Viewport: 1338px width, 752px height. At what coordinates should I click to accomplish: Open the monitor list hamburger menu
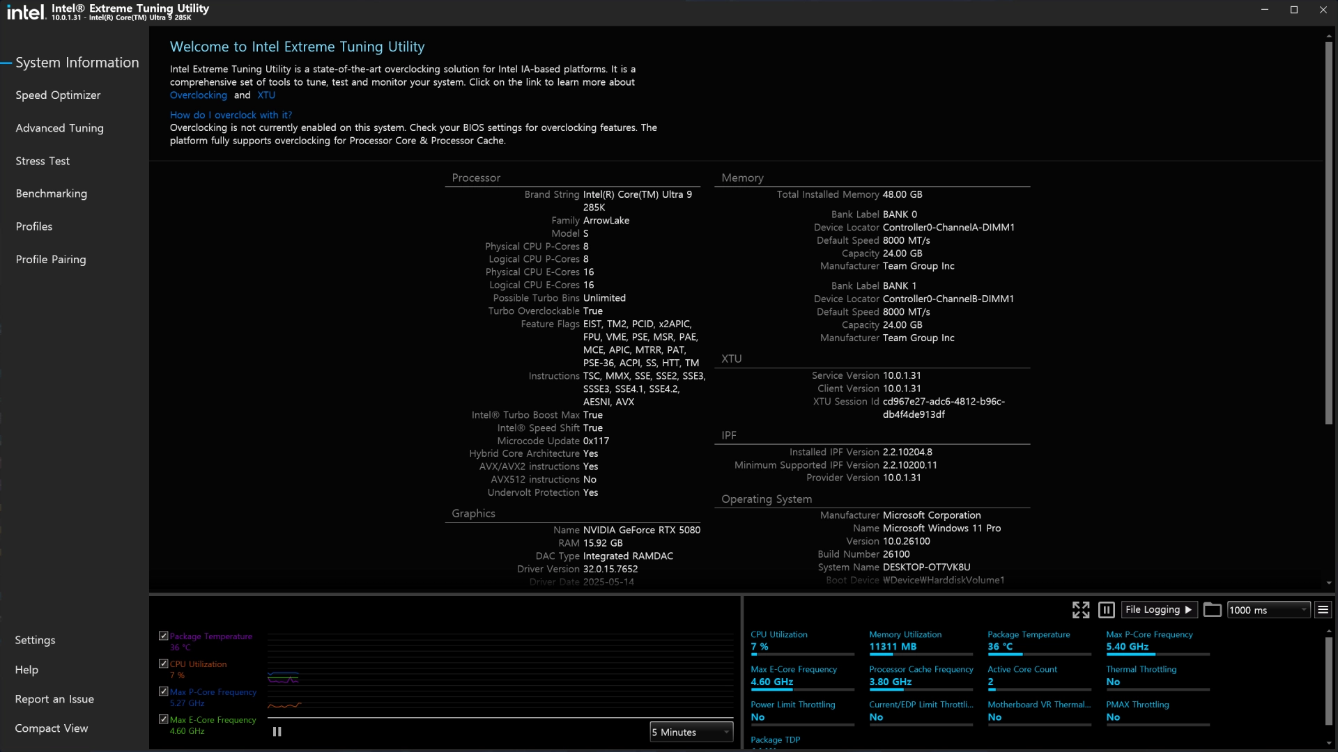1323,610
